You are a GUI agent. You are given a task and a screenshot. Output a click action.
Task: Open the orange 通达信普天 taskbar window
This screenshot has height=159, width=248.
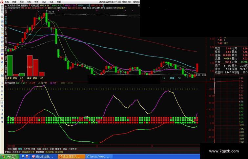[x=71, y=157]
